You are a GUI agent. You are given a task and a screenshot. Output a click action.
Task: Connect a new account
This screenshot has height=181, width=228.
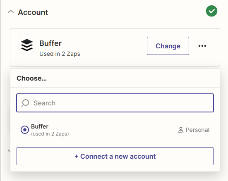(x=115, y=156)
